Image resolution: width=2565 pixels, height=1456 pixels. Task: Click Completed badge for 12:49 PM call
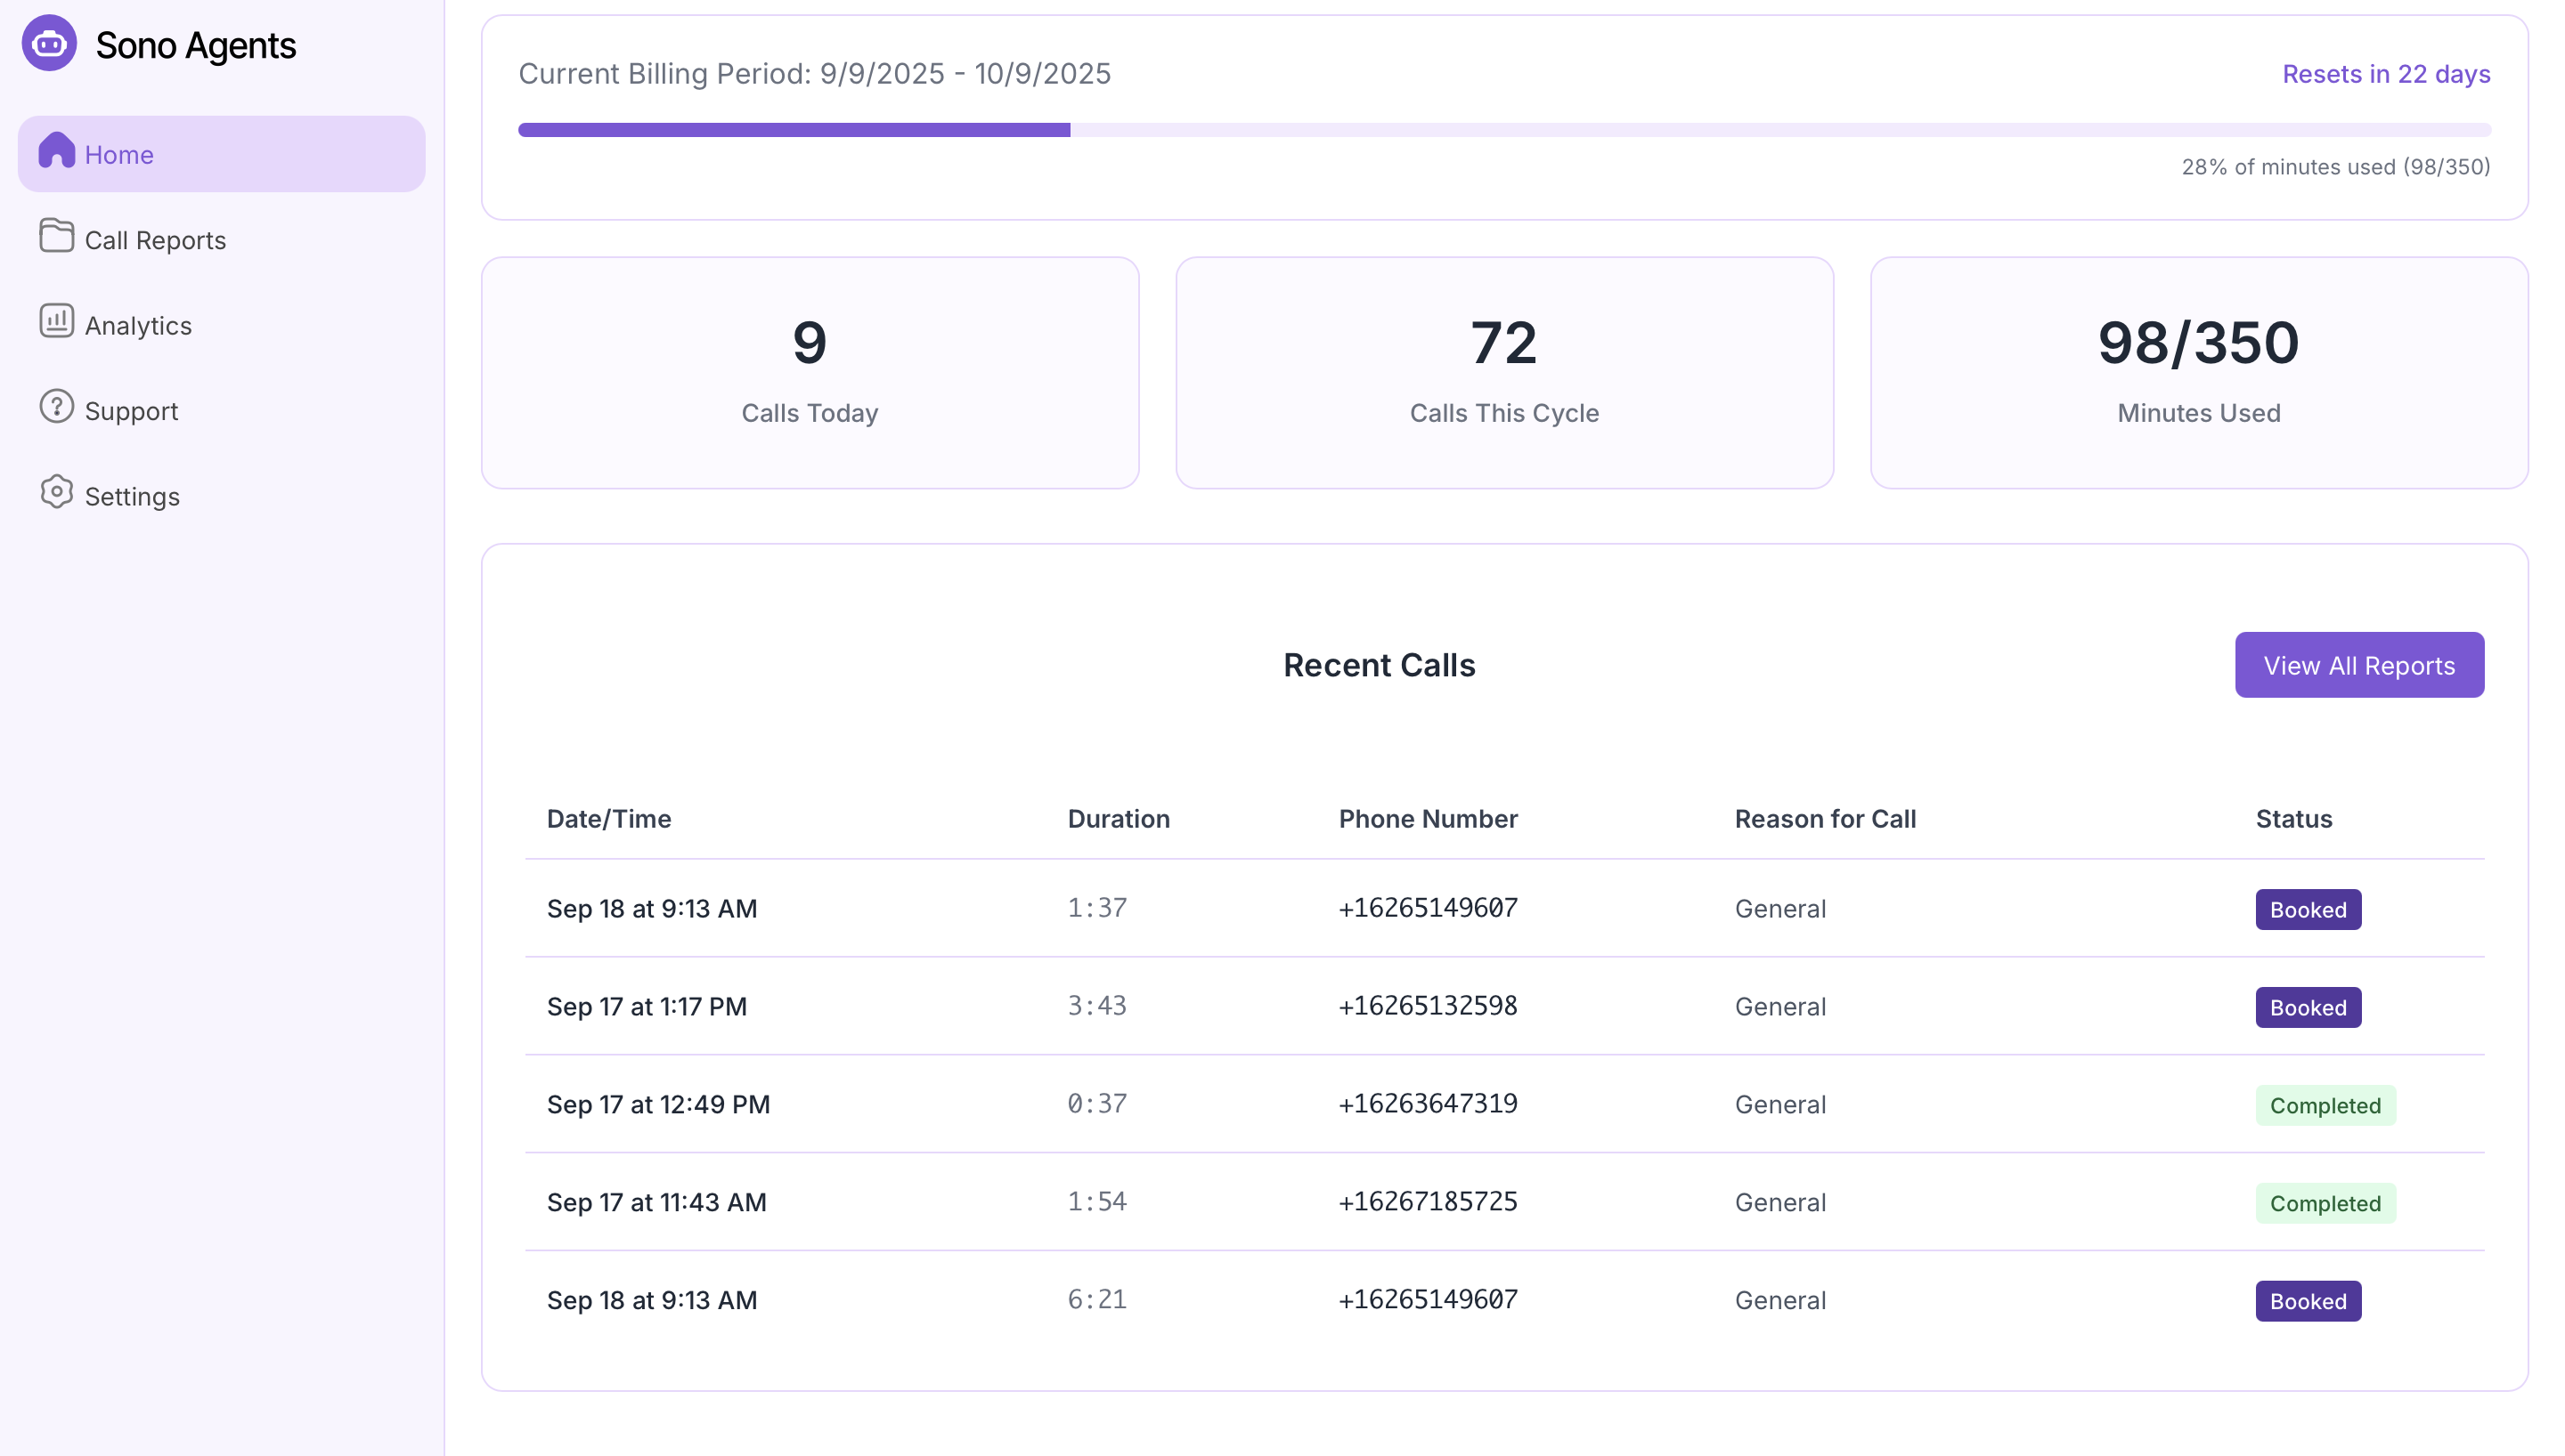tap(2324, 1105)
